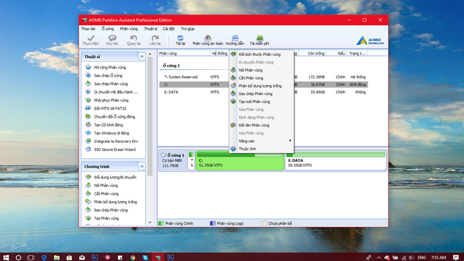
Task: Click the SSD Secure Erase Wizard icon
Action: tap(88, 150)
